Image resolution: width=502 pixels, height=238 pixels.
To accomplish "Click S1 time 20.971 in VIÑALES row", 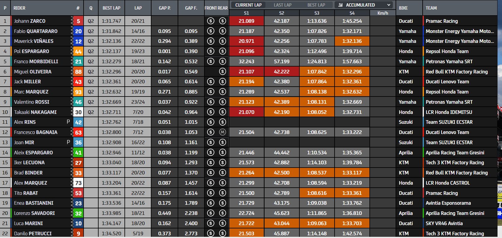I will [246, 41].
